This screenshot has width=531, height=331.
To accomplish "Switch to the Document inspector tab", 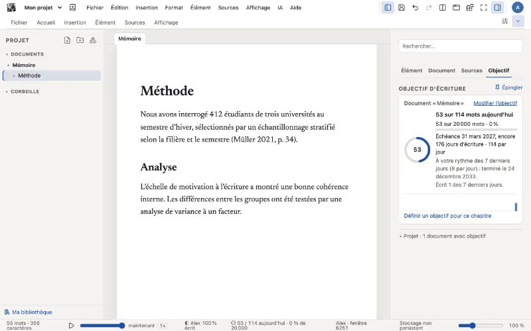I will (441, 70).
